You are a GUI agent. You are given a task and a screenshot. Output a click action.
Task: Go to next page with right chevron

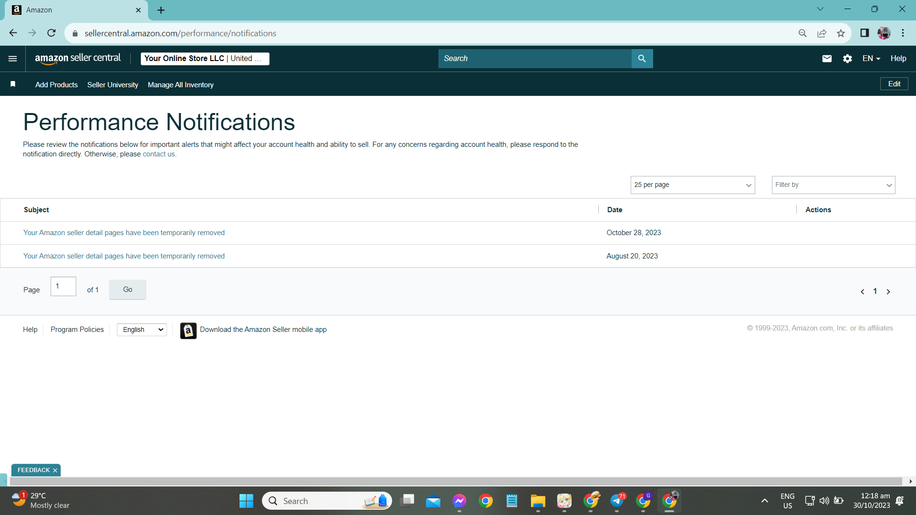[x=888, y=292]
